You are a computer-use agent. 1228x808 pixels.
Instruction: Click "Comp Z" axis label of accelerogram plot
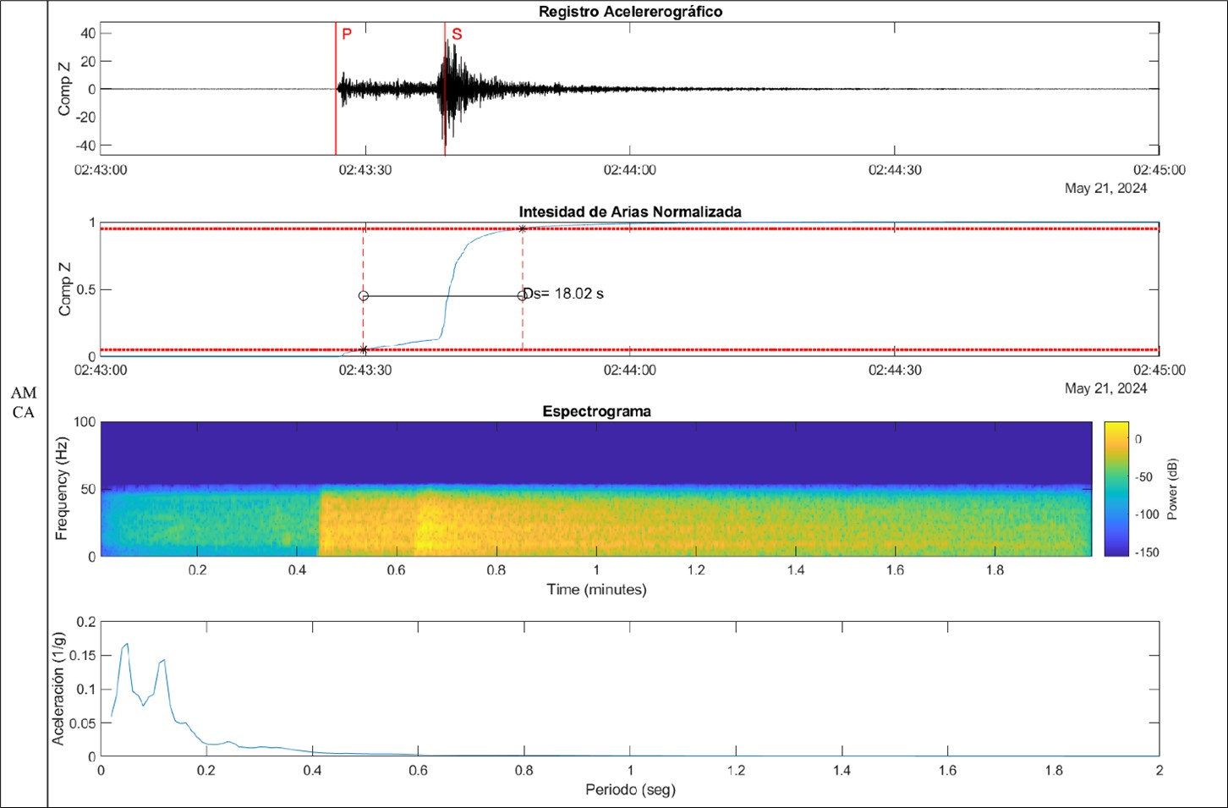pos(64,89)
